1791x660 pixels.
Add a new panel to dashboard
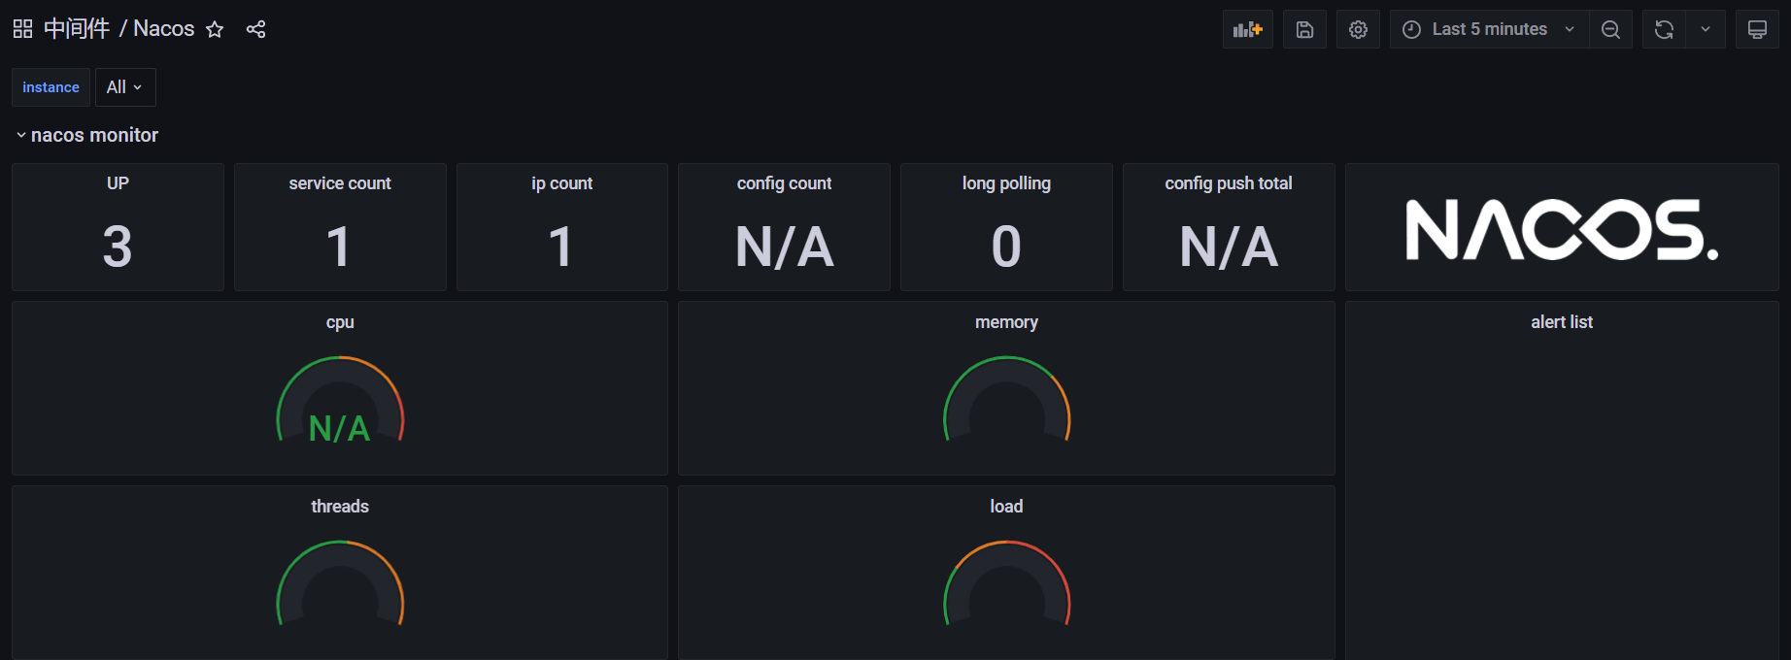(x=1247, y=29)
